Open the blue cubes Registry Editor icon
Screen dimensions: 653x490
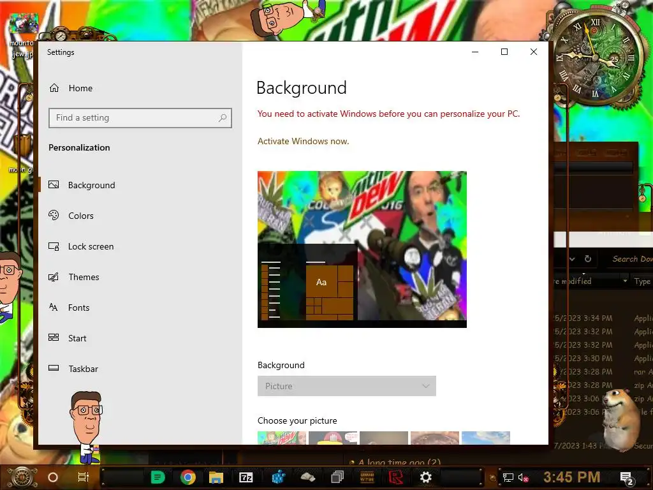278,477
